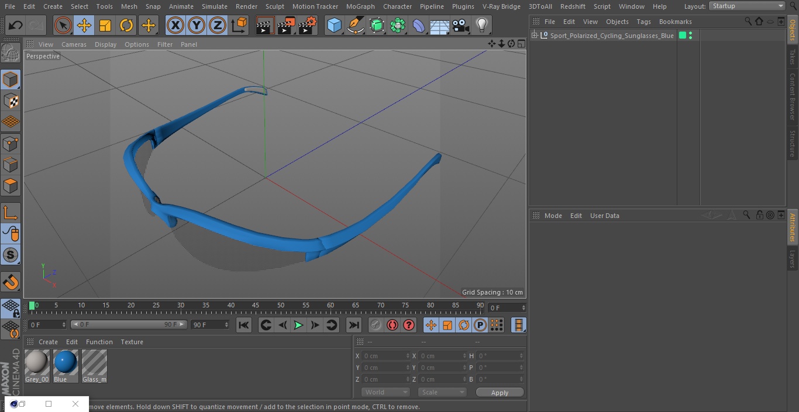The image size is (799, 412).
Task: Toggle Snap magnet icon
Action: 11,282
